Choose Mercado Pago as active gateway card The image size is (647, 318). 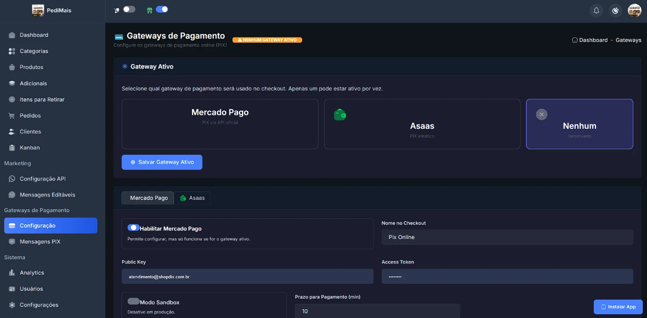click(x=220, y=124)
